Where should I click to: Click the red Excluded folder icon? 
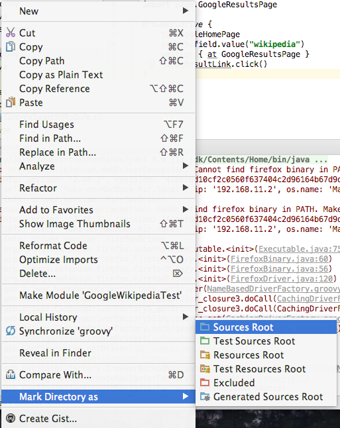click(x=205, y=382)
